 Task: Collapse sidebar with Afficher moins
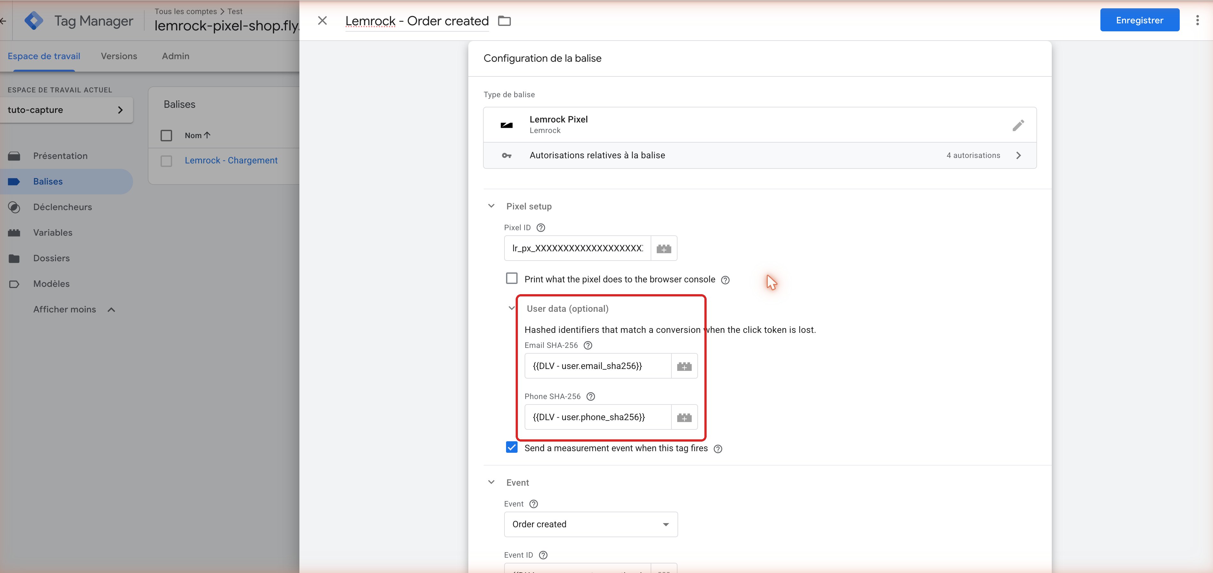(74, 309)
